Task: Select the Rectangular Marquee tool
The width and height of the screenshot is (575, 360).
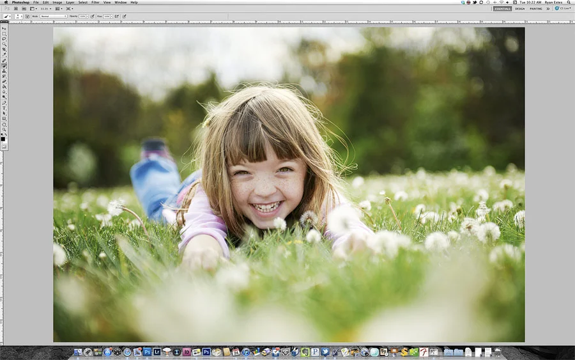Action: point(4,34)
